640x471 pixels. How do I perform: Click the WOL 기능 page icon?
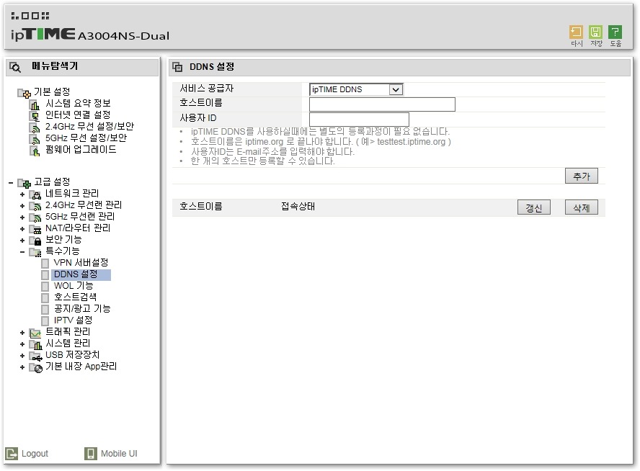click(x=45, y=287)
